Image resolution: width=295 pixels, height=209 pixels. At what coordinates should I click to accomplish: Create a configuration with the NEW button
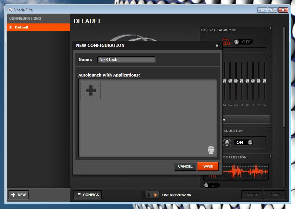point(19,195)
